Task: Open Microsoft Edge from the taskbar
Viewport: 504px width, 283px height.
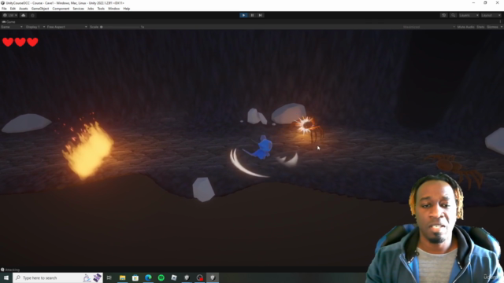Action: pyautogui.click(x=148, y=277)
